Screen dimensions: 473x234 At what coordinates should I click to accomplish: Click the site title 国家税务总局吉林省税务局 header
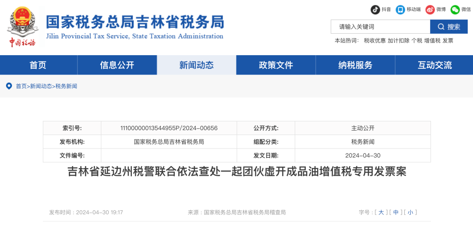[135, 22]
